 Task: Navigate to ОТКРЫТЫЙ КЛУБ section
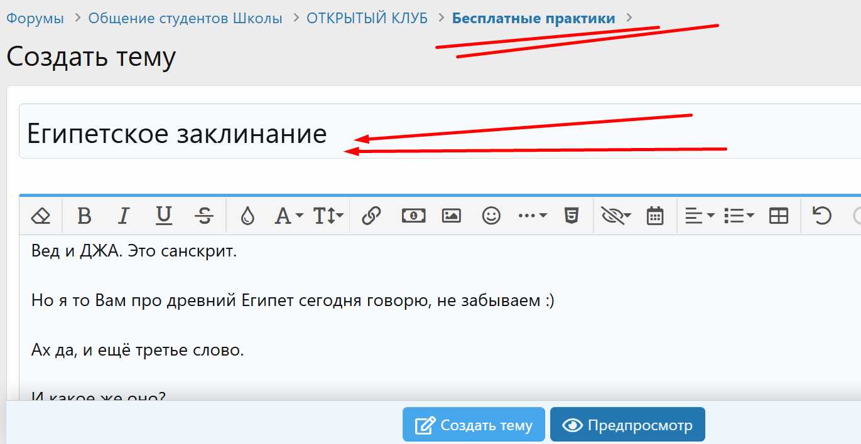[366, 18]
